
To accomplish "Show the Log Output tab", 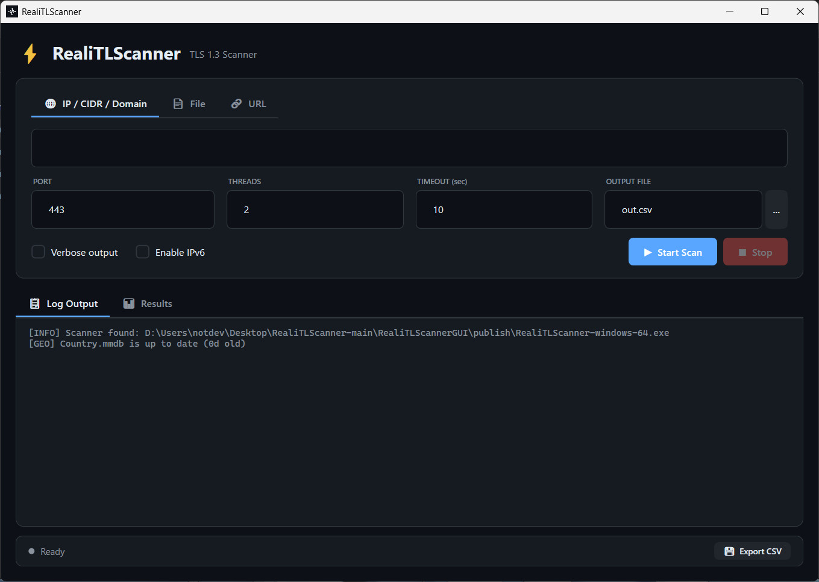I will point(63,304).
